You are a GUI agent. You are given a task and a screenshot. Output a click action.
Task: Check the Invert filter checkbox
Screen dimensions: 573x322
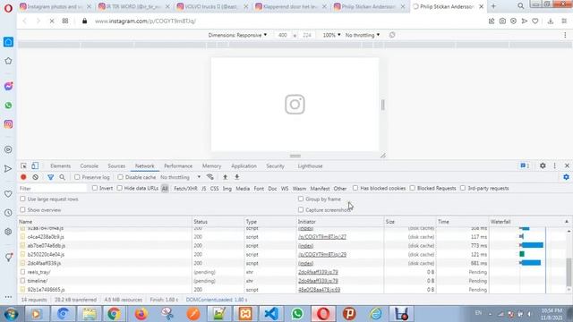pyautogui.click(x=95, y=188)
